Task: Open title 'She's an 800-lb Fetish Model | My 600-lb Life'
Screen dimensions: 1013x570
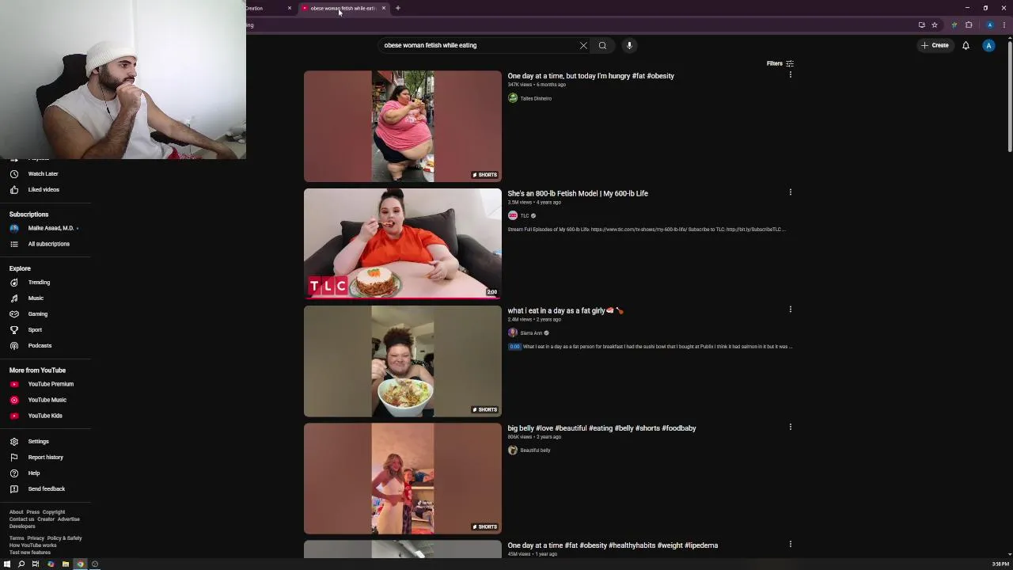Action: (x=578, y=193)
